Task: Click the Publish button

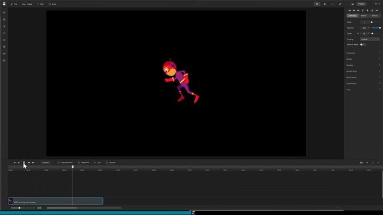Action: [361, 4]
